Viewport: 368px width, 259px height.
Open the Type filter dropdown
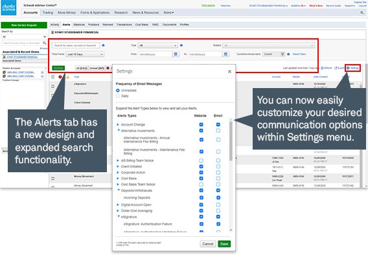157,45
